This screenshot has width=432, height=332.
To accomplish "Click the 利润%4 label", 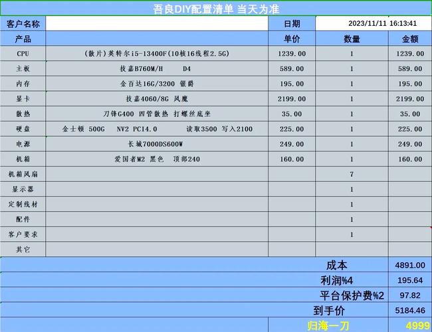I will [x=336, y=280].
